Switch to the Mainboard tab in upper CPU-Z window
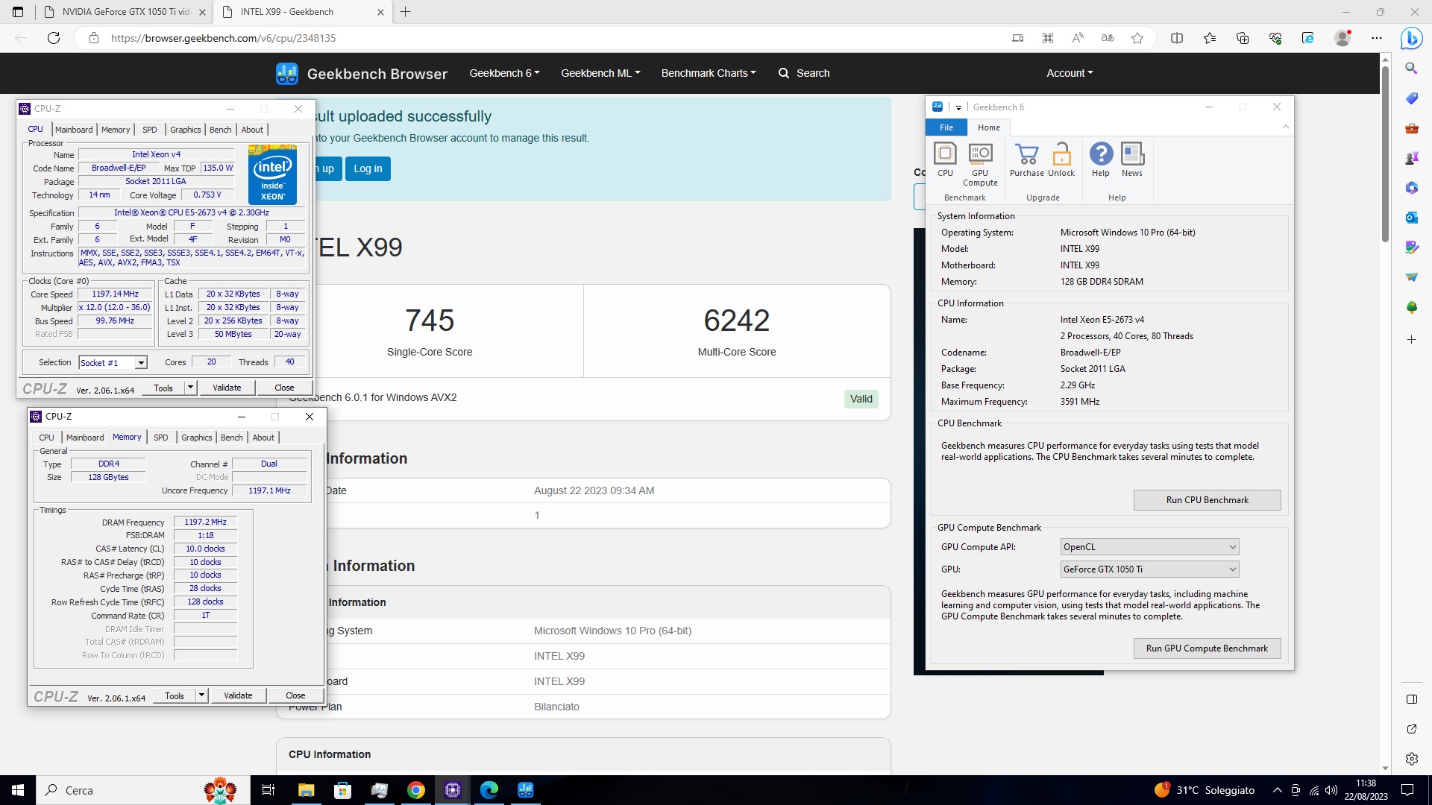The width and height of the screenshot is (1432, 805). click(74, 130)
